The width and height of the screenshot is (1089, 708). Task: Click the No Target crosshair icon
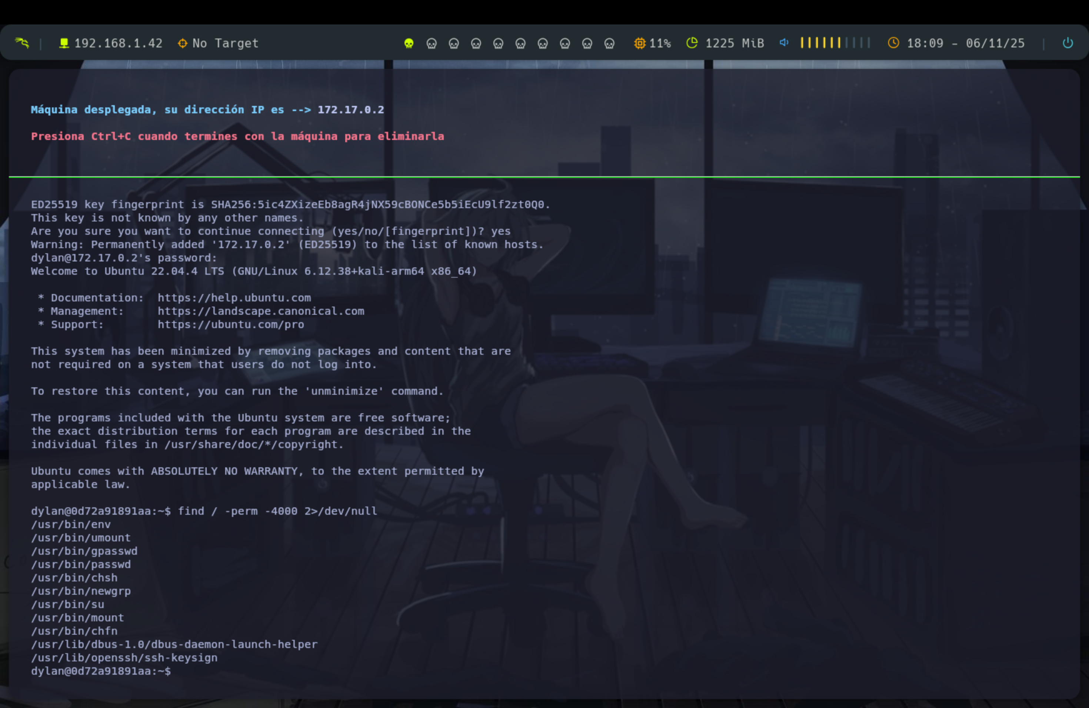[x=183, y=43]
